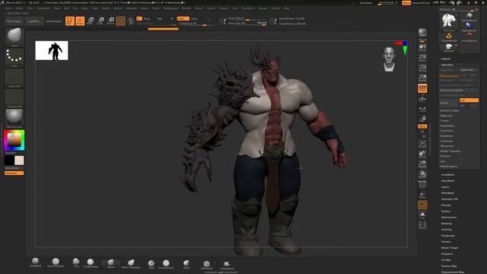Activate the orange Draw mode button
This screenshot has width=487, height=274.
click(x=80, y=21)
